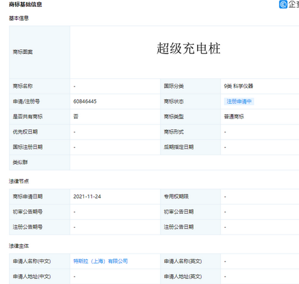The image size is (299, 284).
Task: Click the 商标名称 label
Action: (22, 86)
